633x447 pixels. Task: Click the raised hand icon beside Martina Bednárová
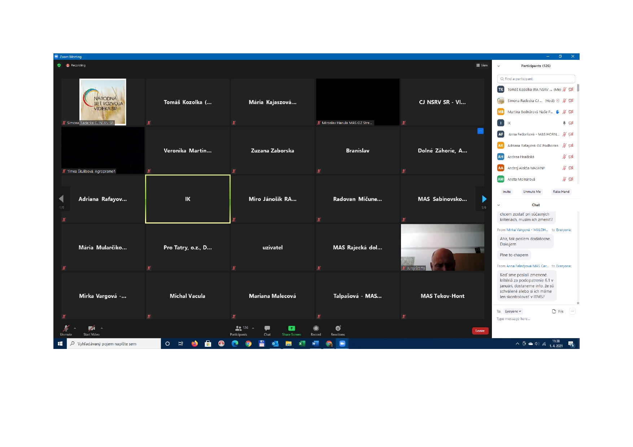coord(557,112)
